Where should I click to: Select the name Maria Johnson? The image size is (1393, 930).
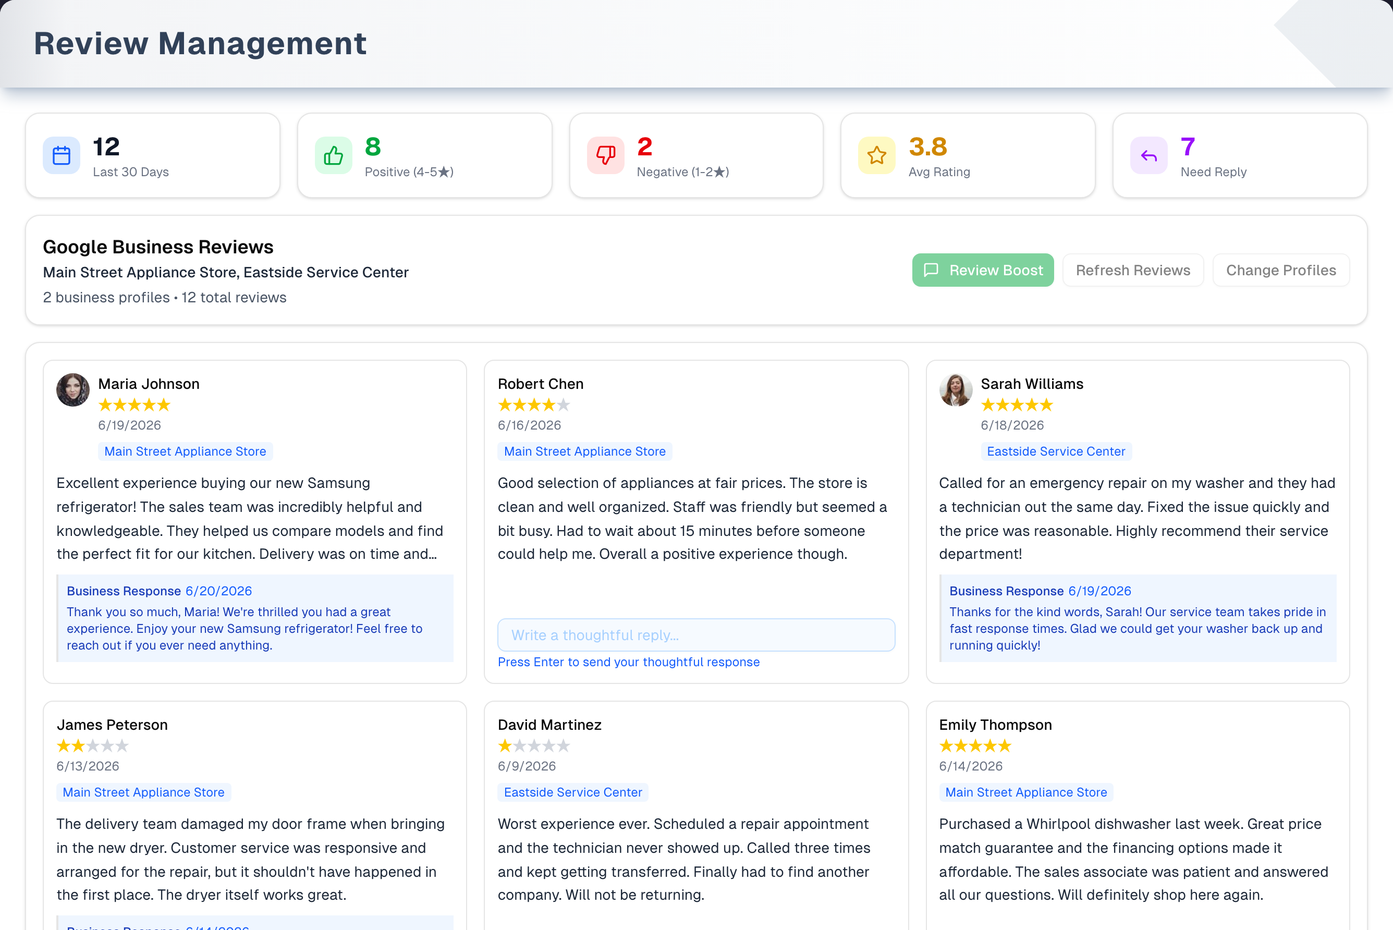click(149, 384)
